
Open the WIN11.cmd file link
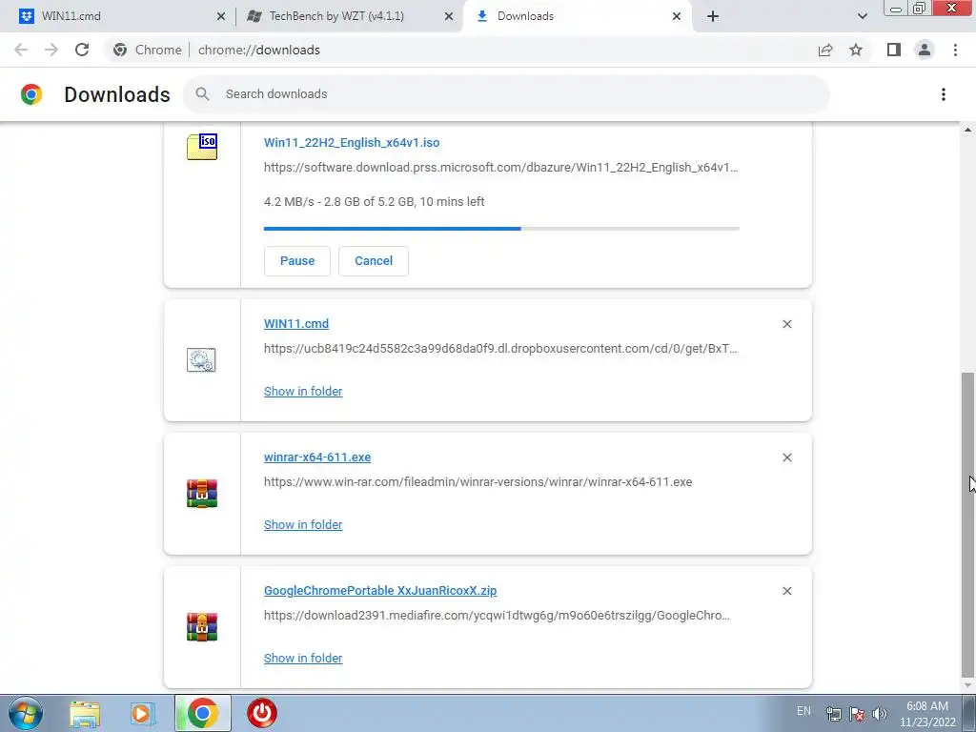point(296,324)
